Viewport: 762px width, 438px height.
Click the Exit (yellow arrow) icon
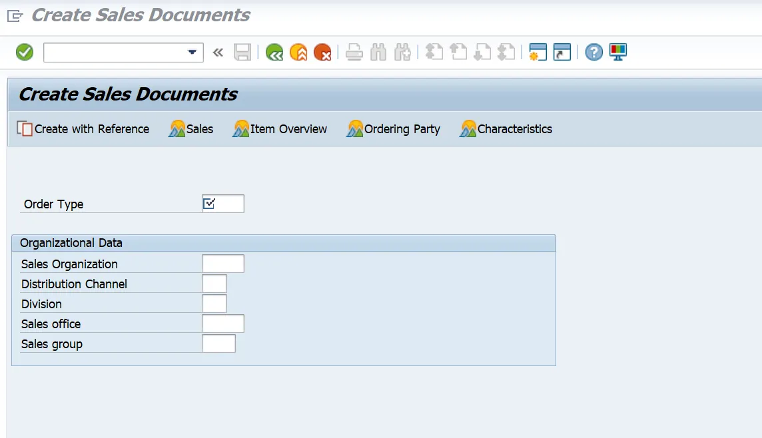[298, 52]
